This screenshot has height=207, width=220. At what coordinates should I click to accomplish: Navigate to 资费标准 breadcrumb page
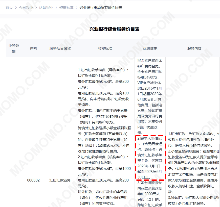(66, 8)
